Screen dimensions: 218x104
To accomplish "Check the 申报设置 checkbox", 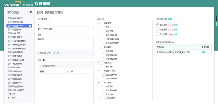I will point(103,31).
